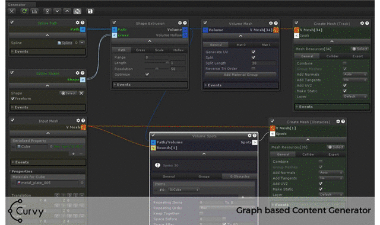
Task: Switch to Groups tab in Volume Spots
Action: coord(204,176)
